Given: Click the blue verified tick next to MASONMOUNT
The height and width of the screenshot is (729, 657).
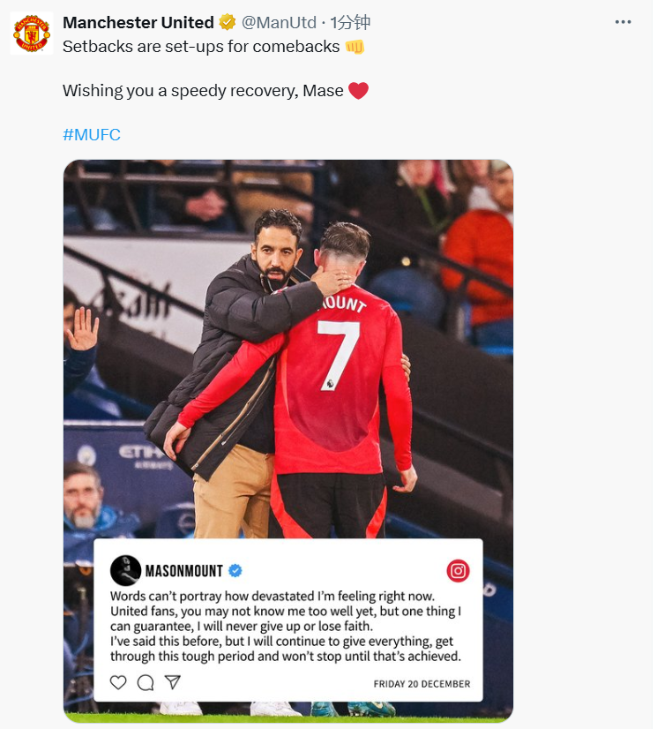Looking at the screenshot, I should [x=235, y=570].
